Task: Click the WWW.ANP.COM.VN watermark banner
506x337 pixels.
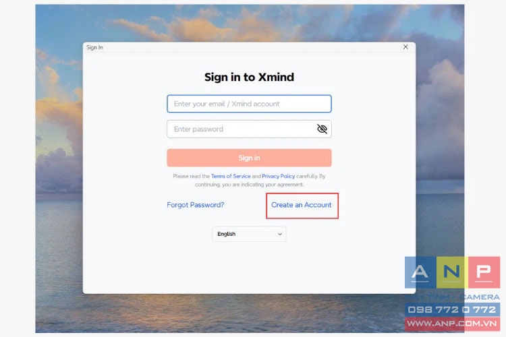Action: tap(452, 324)
